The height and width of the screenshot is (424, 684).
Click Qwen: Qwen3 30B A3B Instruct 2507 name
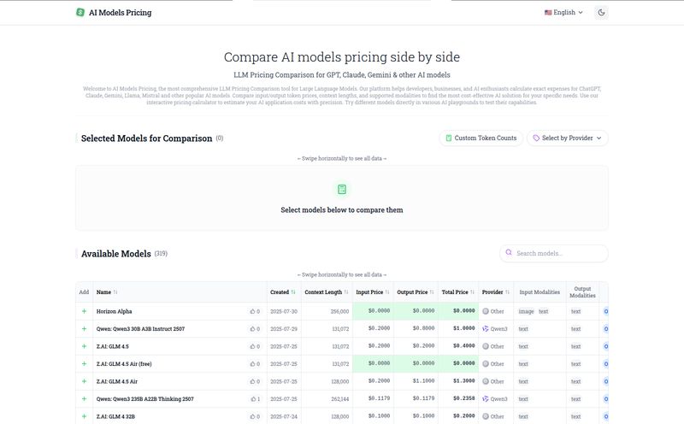pyautogui.click(x=140, y=329)
